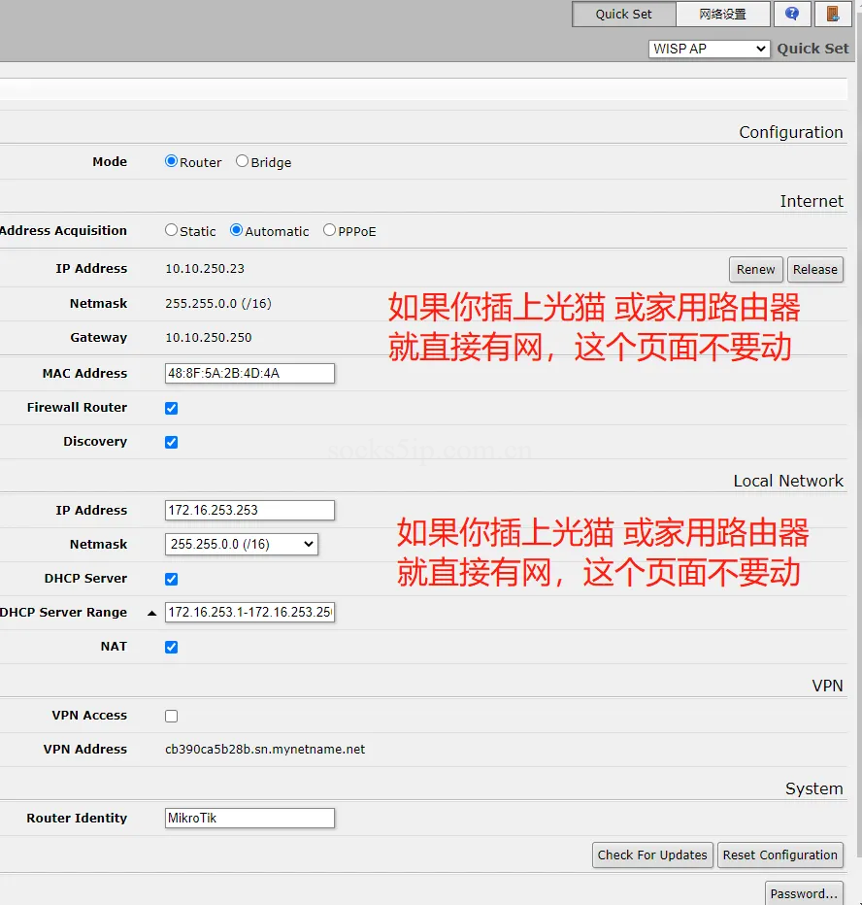Image resolution: width=862 pixels, height=905 pixels.
Task: Log out using the door icon
Action: (832, 14)
